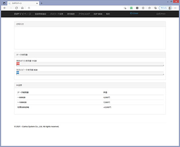
Task: Open the DVPマイページ brand link
Action: (22, 14)
